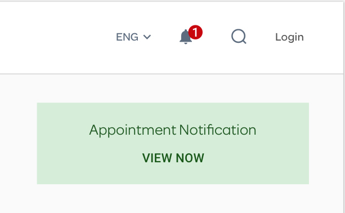Change site language from ENG
Viewport: 345px width, 213px height.
point(133,37)
